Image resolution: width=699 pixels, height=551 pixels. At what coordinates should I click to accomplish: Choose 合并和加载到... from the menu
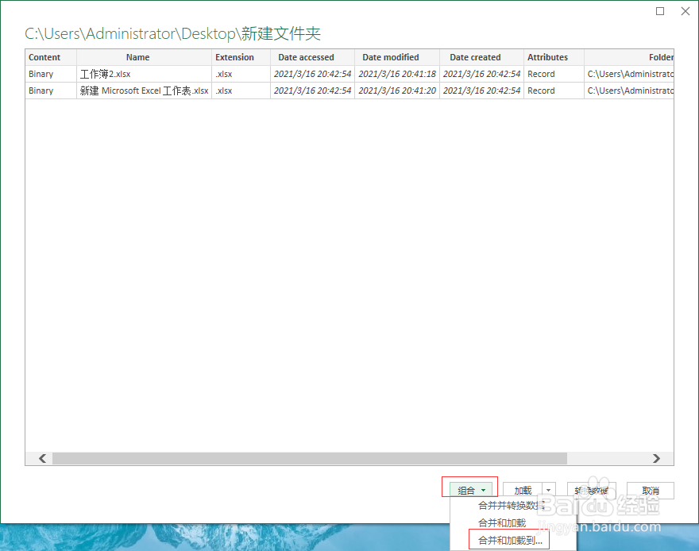click(x=510, y=541)
